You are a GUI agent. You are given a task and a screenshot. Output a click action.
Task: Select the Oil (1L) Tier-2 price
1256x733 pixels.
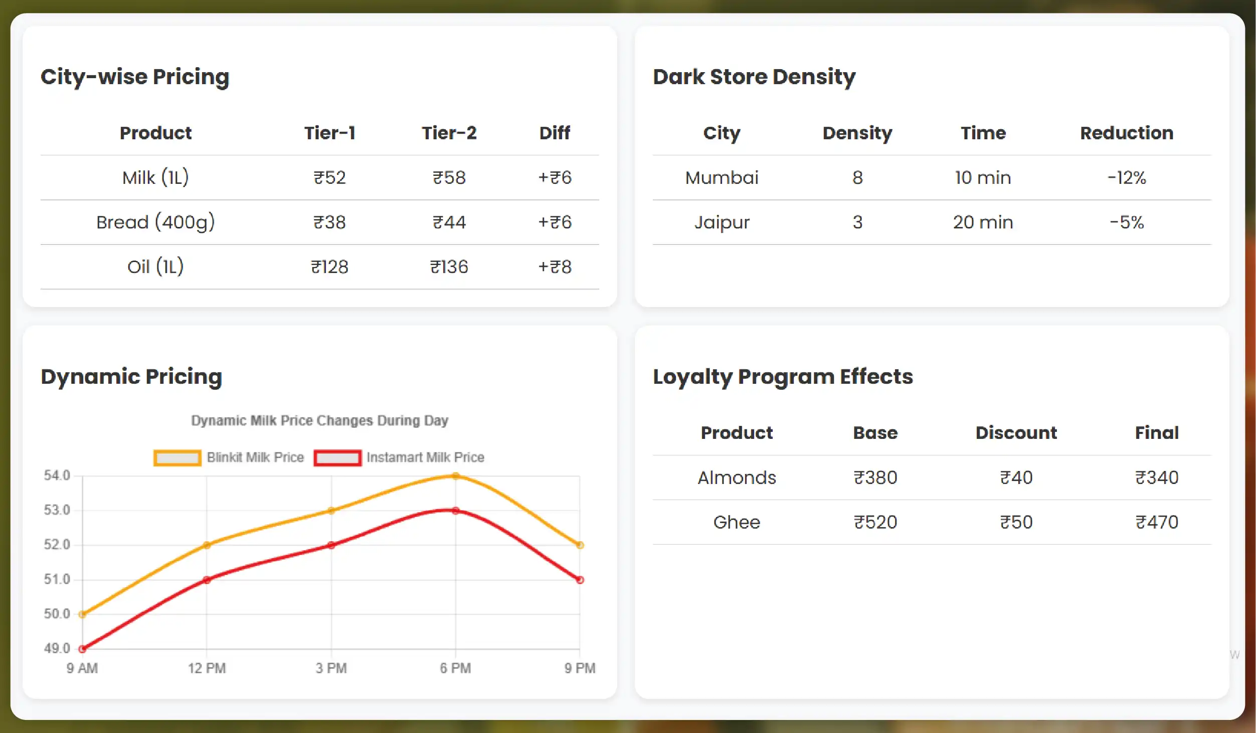click(450, 267)
